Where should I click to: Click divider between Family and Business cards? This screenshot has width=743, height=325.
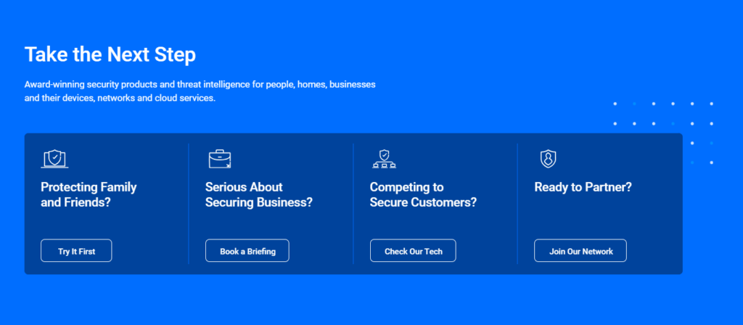point(189,204)
